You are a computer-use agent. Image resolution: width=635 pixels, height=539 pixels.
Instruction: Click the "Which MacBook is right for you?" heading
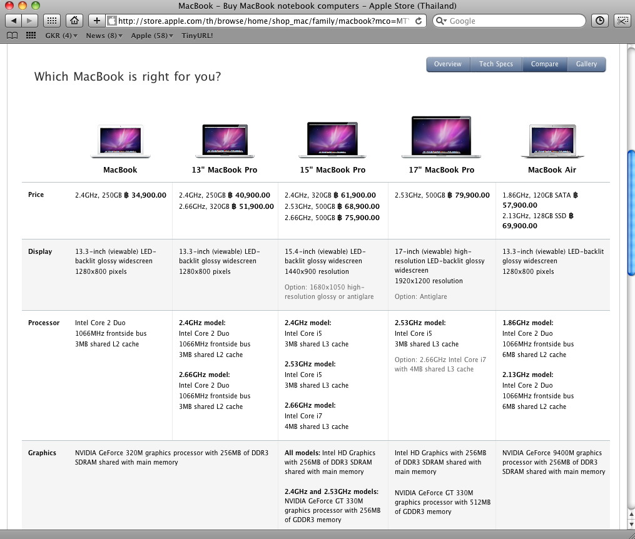pos(128,76)
